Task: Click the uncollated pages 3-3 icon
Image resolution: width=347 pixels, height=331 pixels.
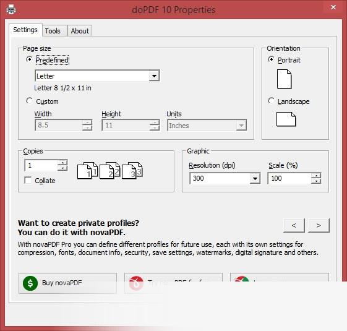Action: (132, 170)
